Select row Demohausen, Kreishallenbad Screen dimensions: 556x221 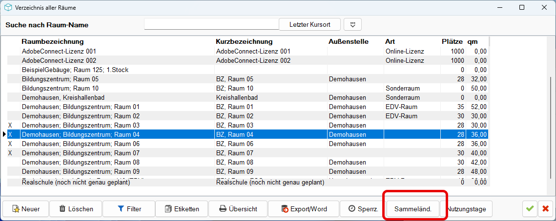point(248,97)
